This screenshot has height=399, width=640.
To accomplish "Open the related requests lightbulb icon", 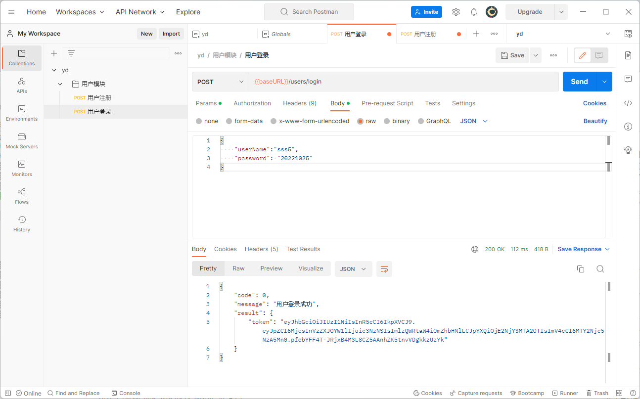I will (628, 150).
